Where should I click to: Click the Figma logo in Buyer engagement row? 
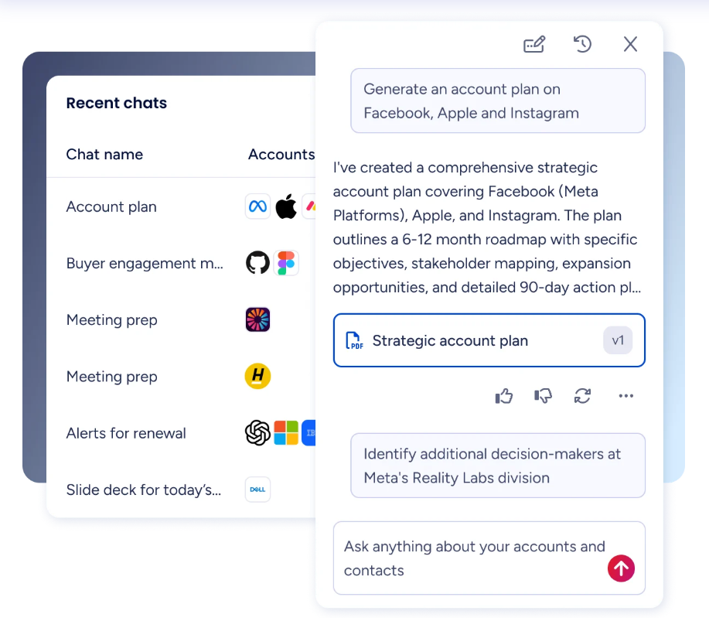[286, 263]
